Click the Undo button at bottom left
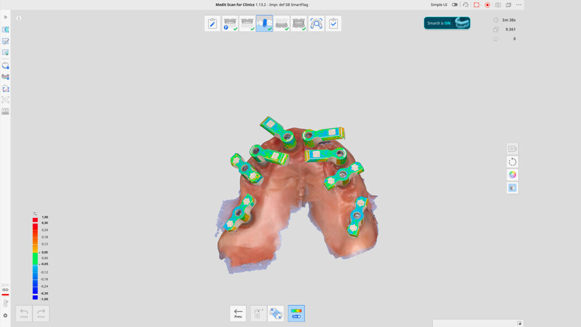 click(x=23, y=313)
